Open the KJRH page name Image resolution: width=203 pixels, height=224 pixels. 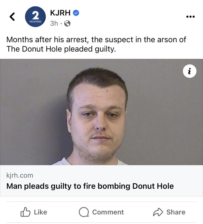(60, 13)
